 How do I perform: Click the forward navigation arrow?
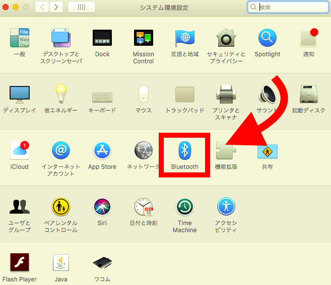click(56, 7)
